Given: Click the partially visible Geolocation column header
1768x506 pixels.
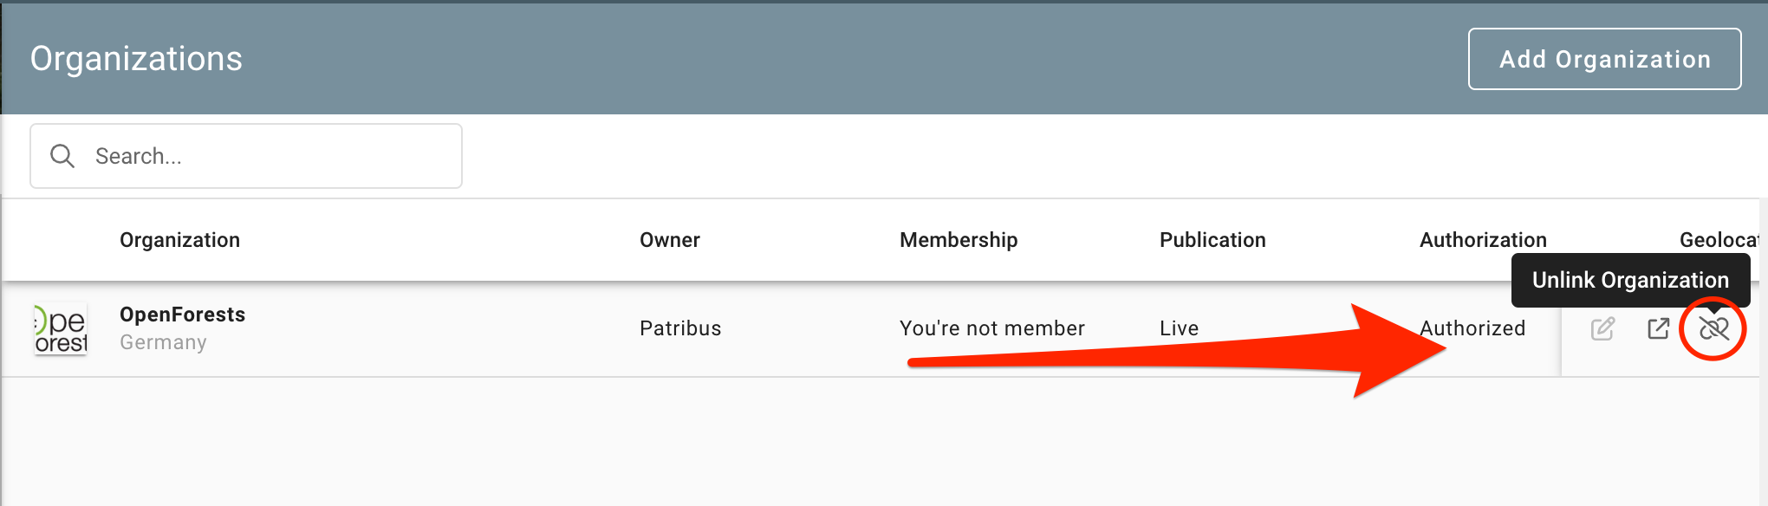Looking at the screenshot, I should [x=1718, y=240].
